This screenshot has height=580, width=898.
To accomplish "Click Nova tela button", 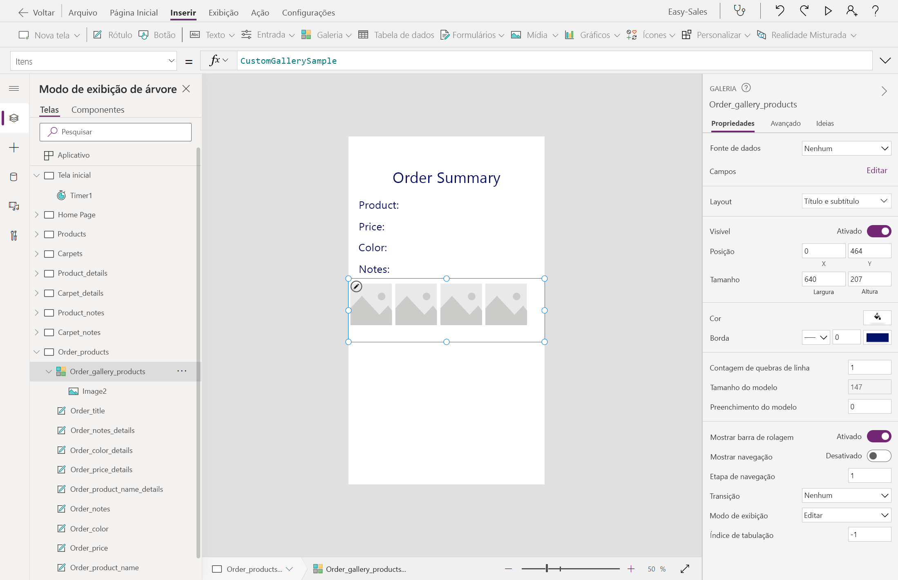I will (49, 35).
